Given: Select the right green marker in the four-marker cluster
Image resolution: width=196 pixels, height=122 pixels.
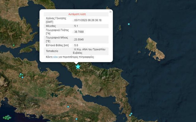Looking at the screenshot, I should (22, 75).
